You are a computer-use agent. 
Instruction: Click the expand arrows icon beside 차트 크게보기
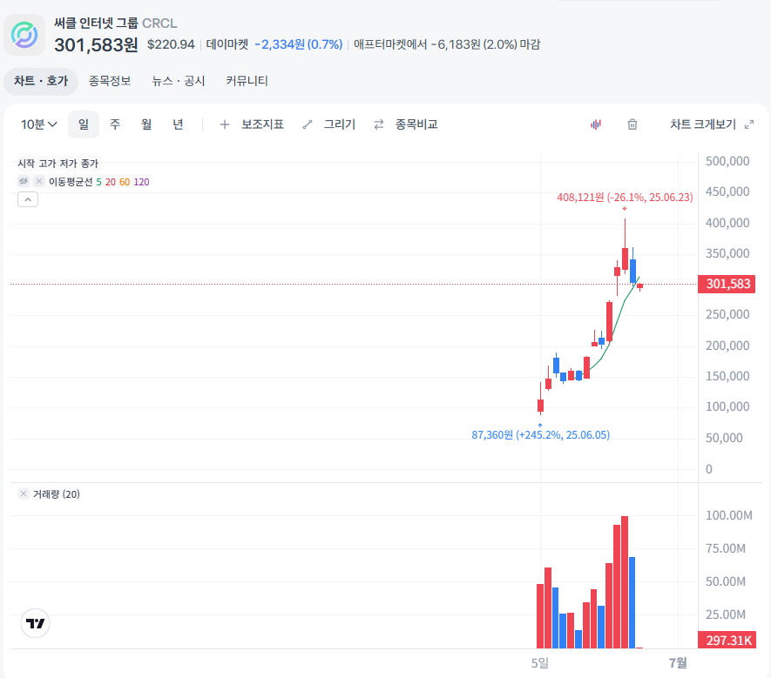click(749, 124)
